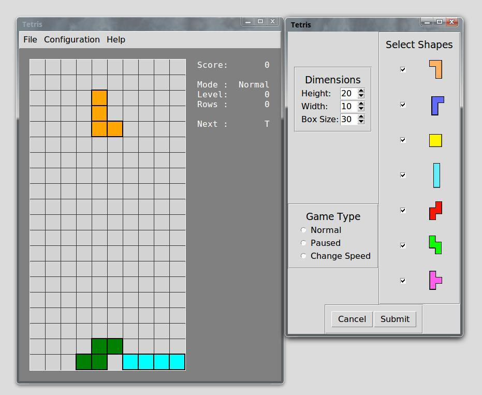Minimize the Tetris configuration dialog window

point(427,22)
